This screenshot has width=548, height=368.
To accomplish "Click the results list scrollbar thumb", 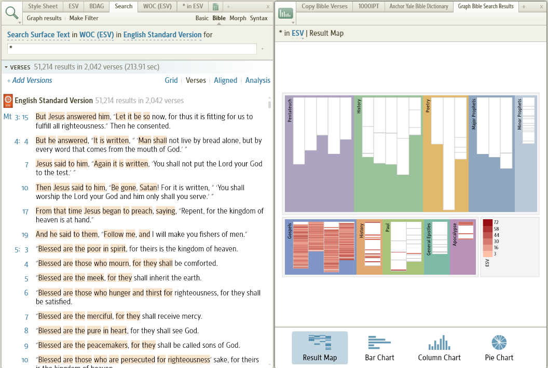I will [x=269, y=104].
